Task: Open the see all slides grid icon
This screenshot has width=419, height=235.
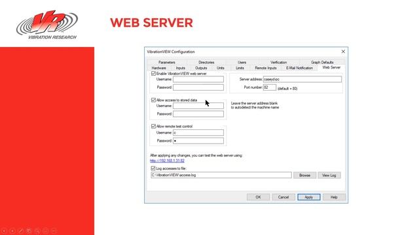Action: point(29,230)
